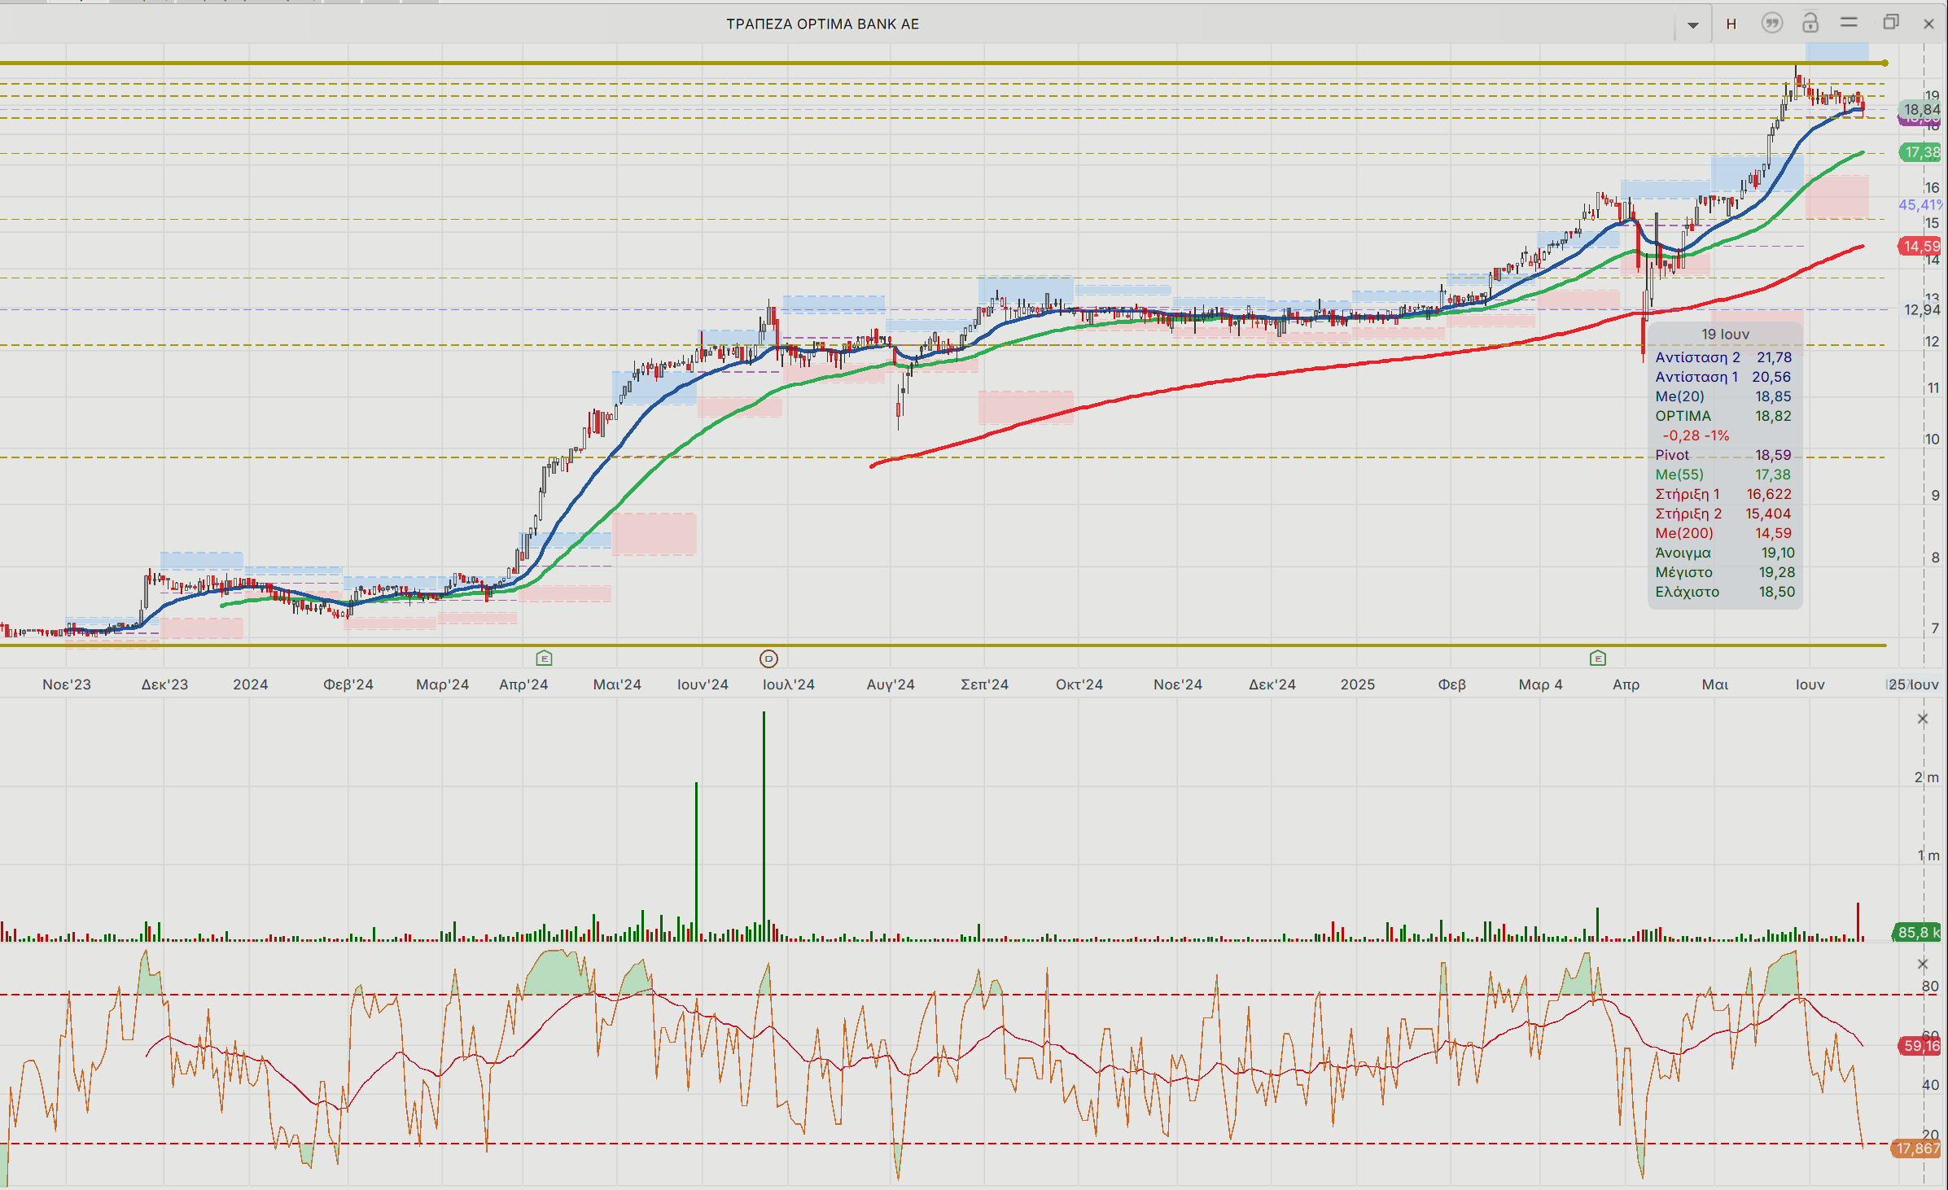Click the E event marker near Απρ 2025
The width and height of the screenshot is (1948, 1190).
point(1598,658)
